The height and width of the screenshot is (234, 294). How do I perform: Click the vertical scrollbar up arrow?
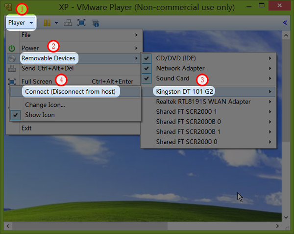(286, 35)
